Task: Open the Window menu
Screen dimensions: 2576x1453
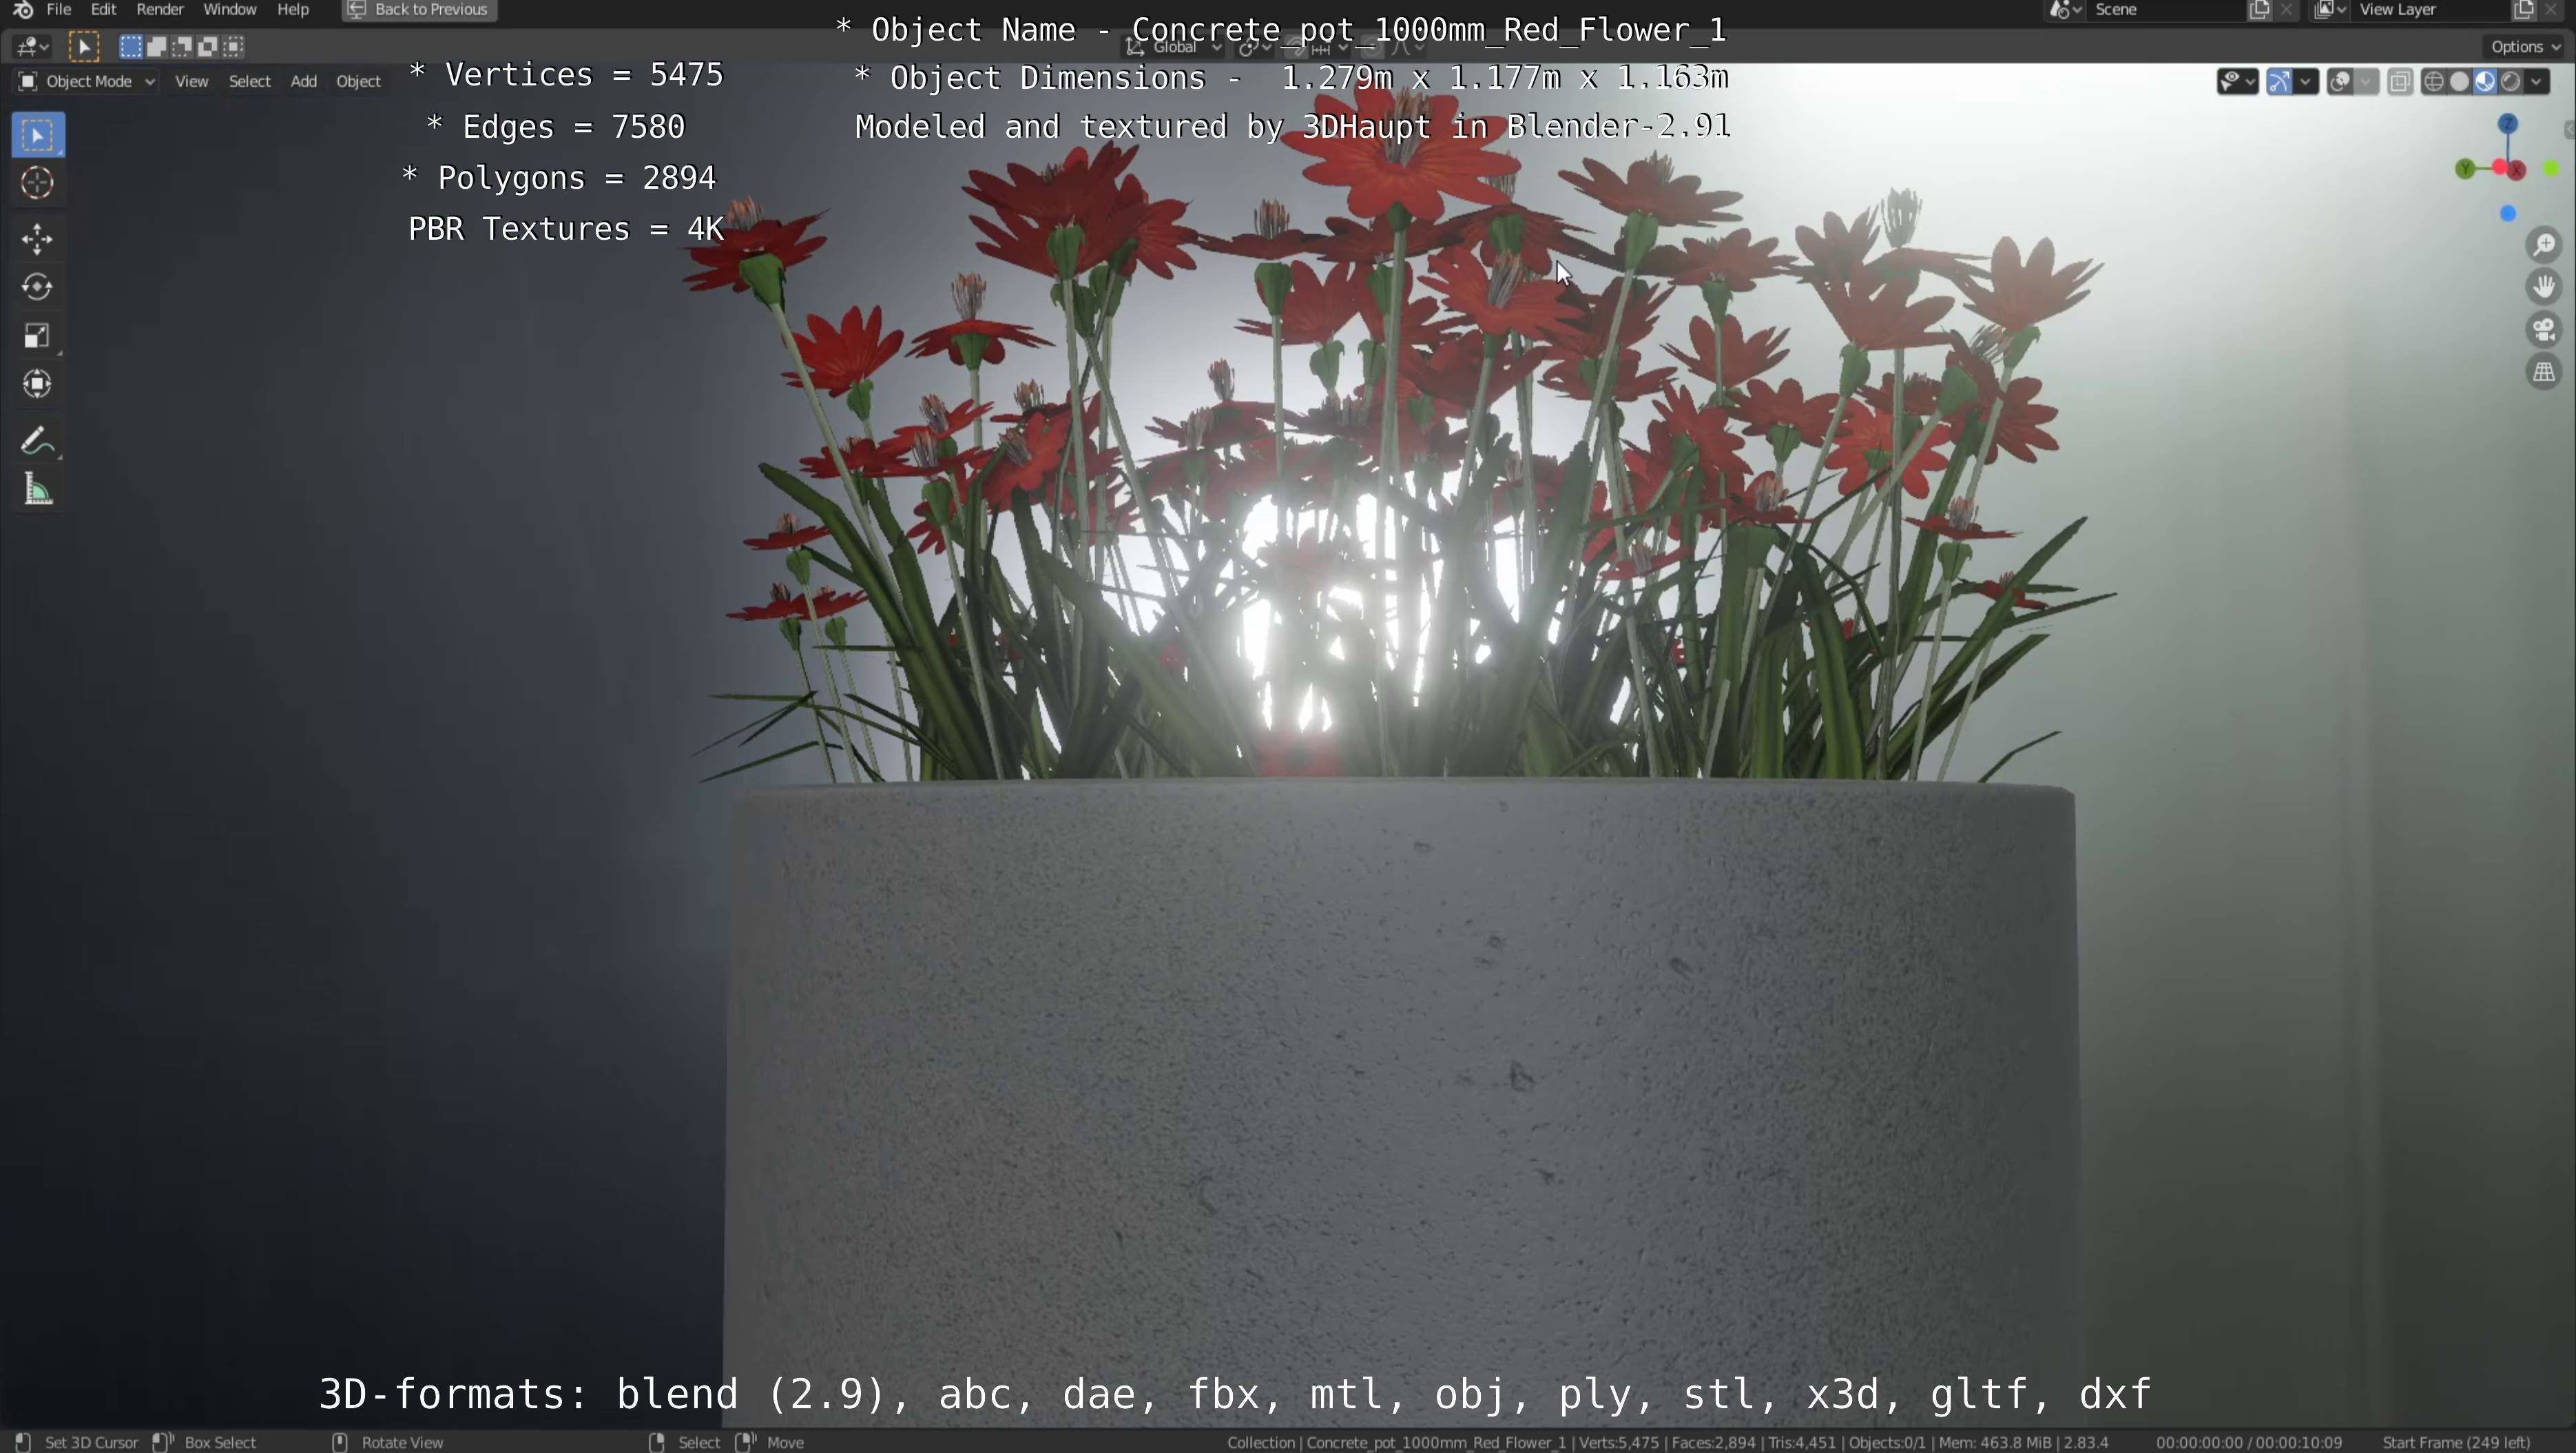Action: click(230, 10)
